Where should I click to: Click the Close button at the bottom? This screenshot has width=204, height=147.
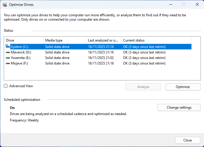click(x=187, y=140)
